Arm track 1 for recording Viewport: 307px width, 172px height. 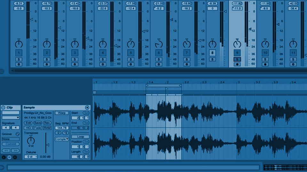(19, 64)
